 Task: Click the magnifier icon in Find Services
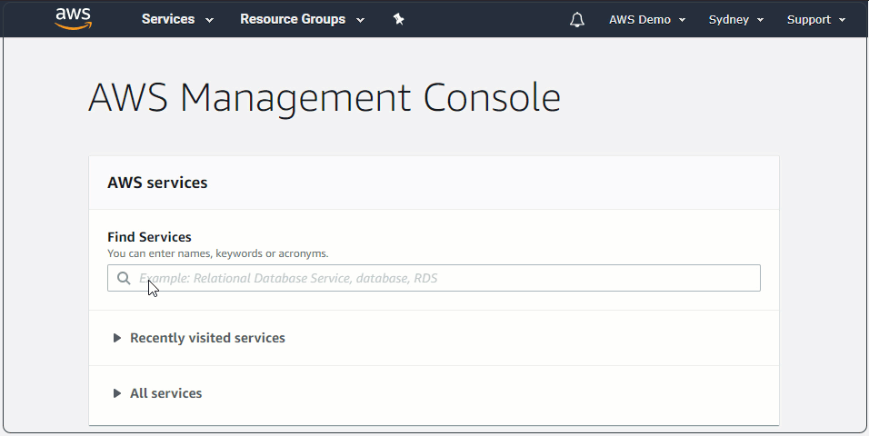[x=124, y=278]
